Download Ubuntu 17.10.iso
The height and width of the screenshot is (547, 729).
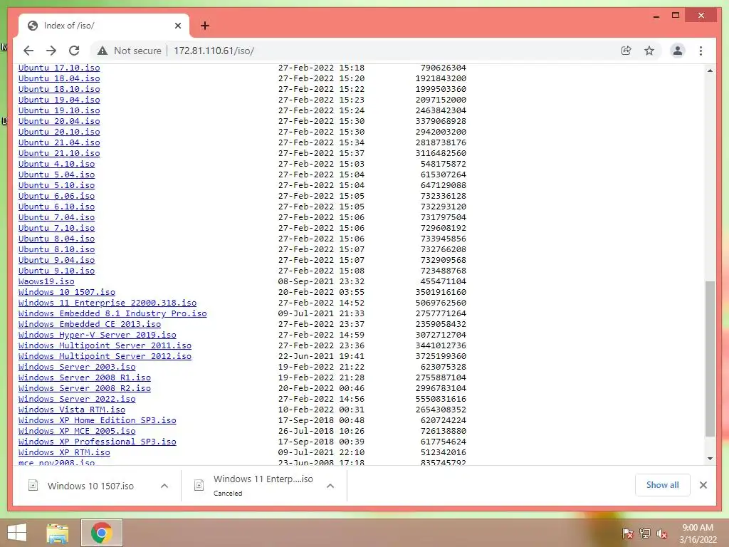(x=59, y=68)
